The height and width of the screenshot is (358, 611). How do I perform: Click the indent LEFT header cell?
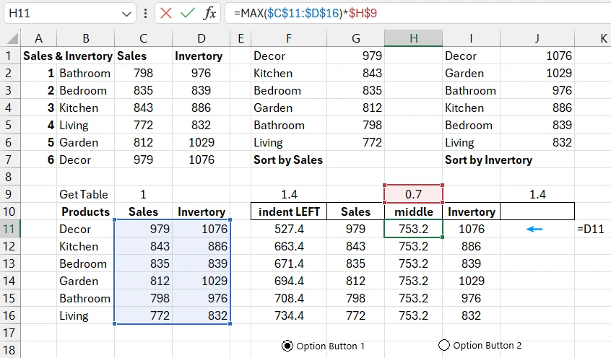pos(289,211)
